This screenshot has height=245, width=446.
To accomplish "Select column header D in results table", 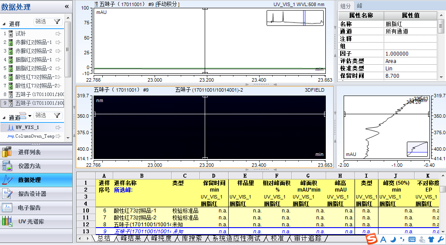I will pos(214,176).
